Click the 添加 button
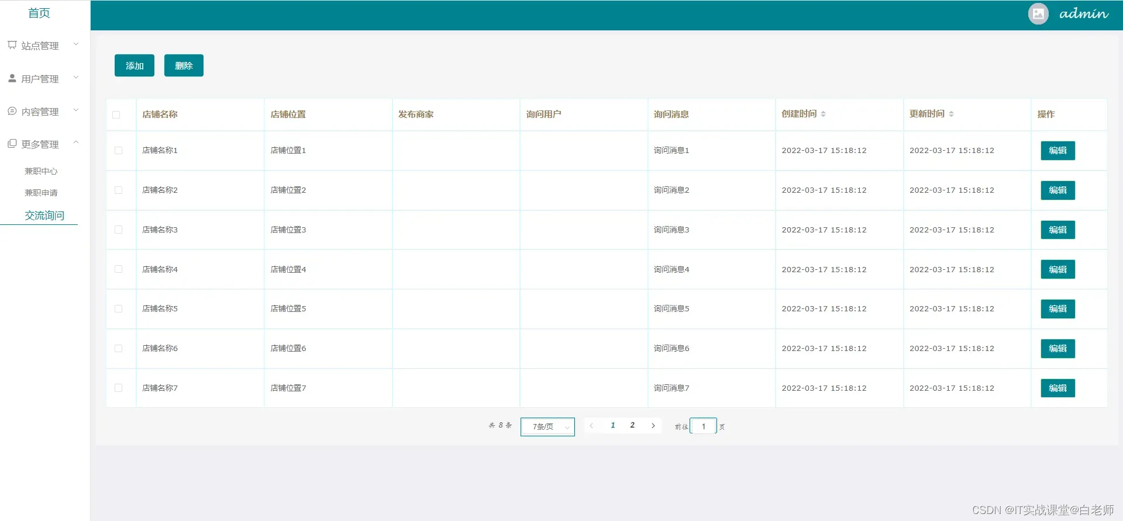The height and width of the screenshot is (521, 1123). (135, 65)
